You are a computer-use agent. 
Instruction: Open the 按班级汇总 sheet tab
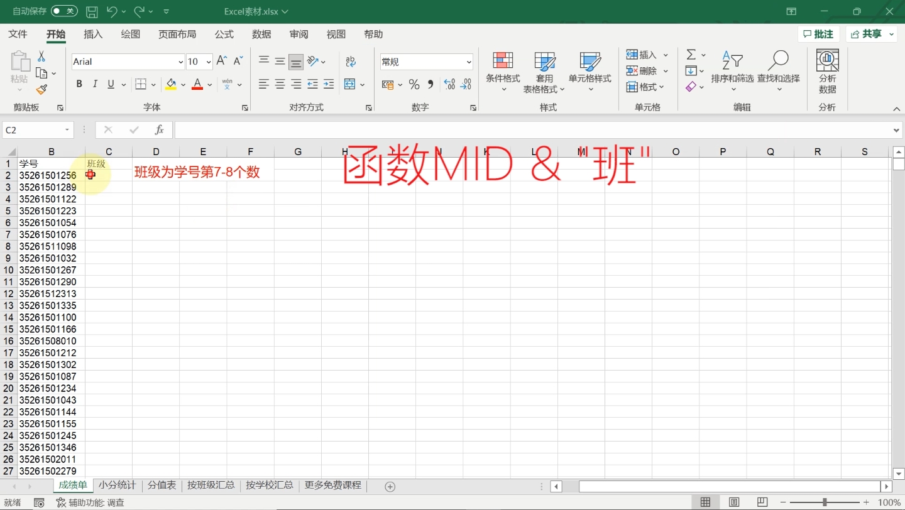pos(211,486)
